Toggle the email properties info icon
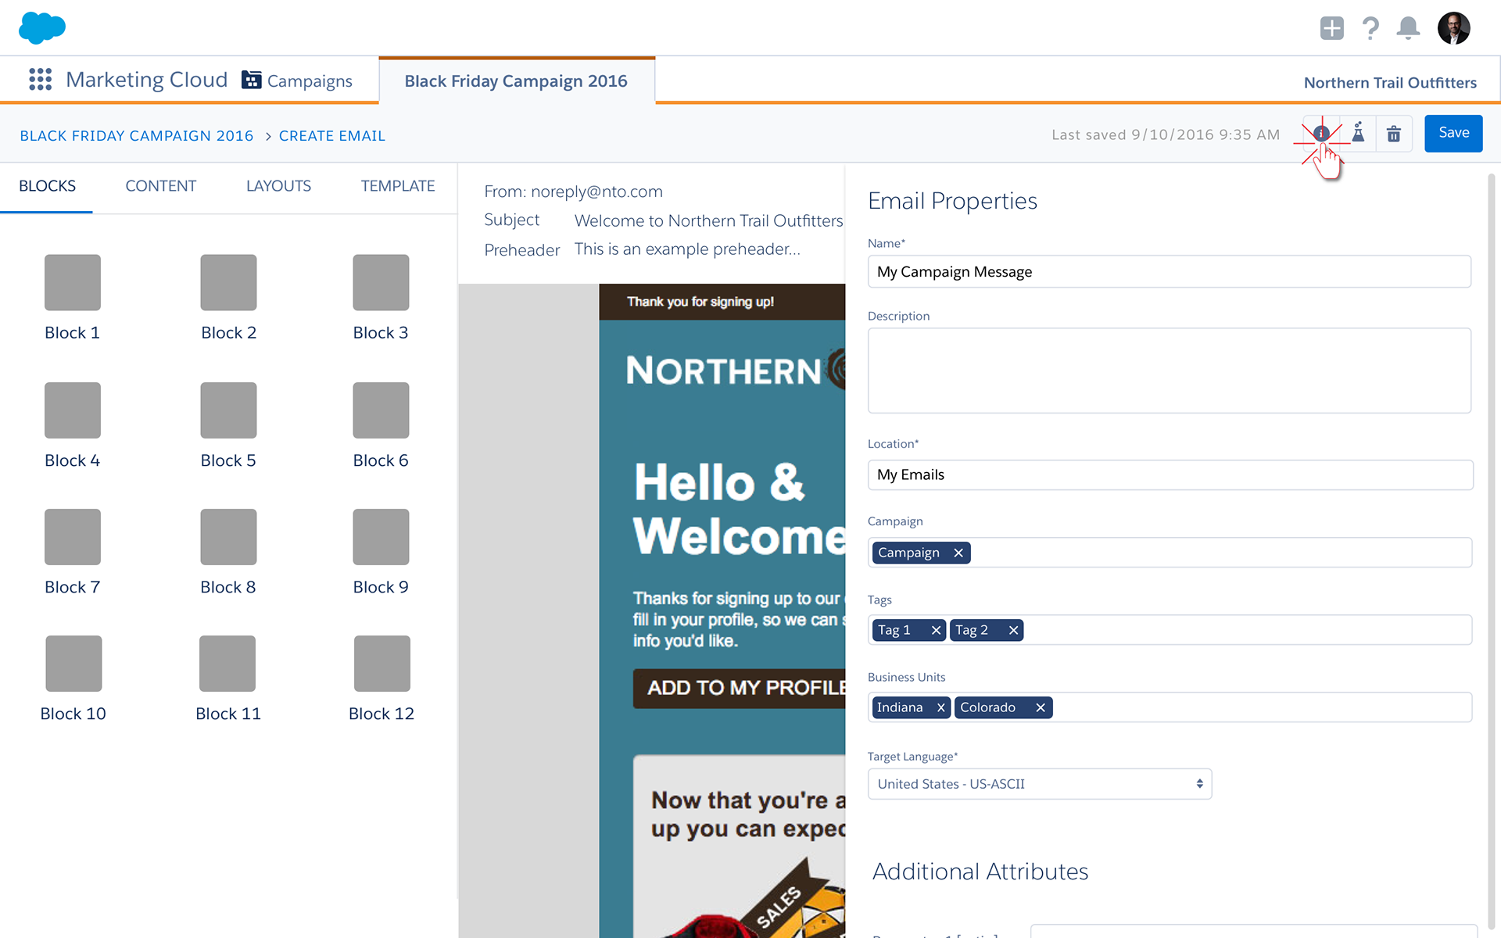This screenshot has width=1501, height=938. tap(1321, 134)
